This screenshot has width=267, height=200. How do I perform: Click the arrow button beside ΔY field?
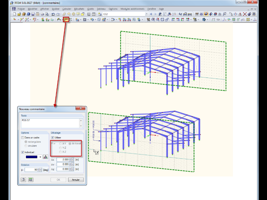tap(73, 164)
